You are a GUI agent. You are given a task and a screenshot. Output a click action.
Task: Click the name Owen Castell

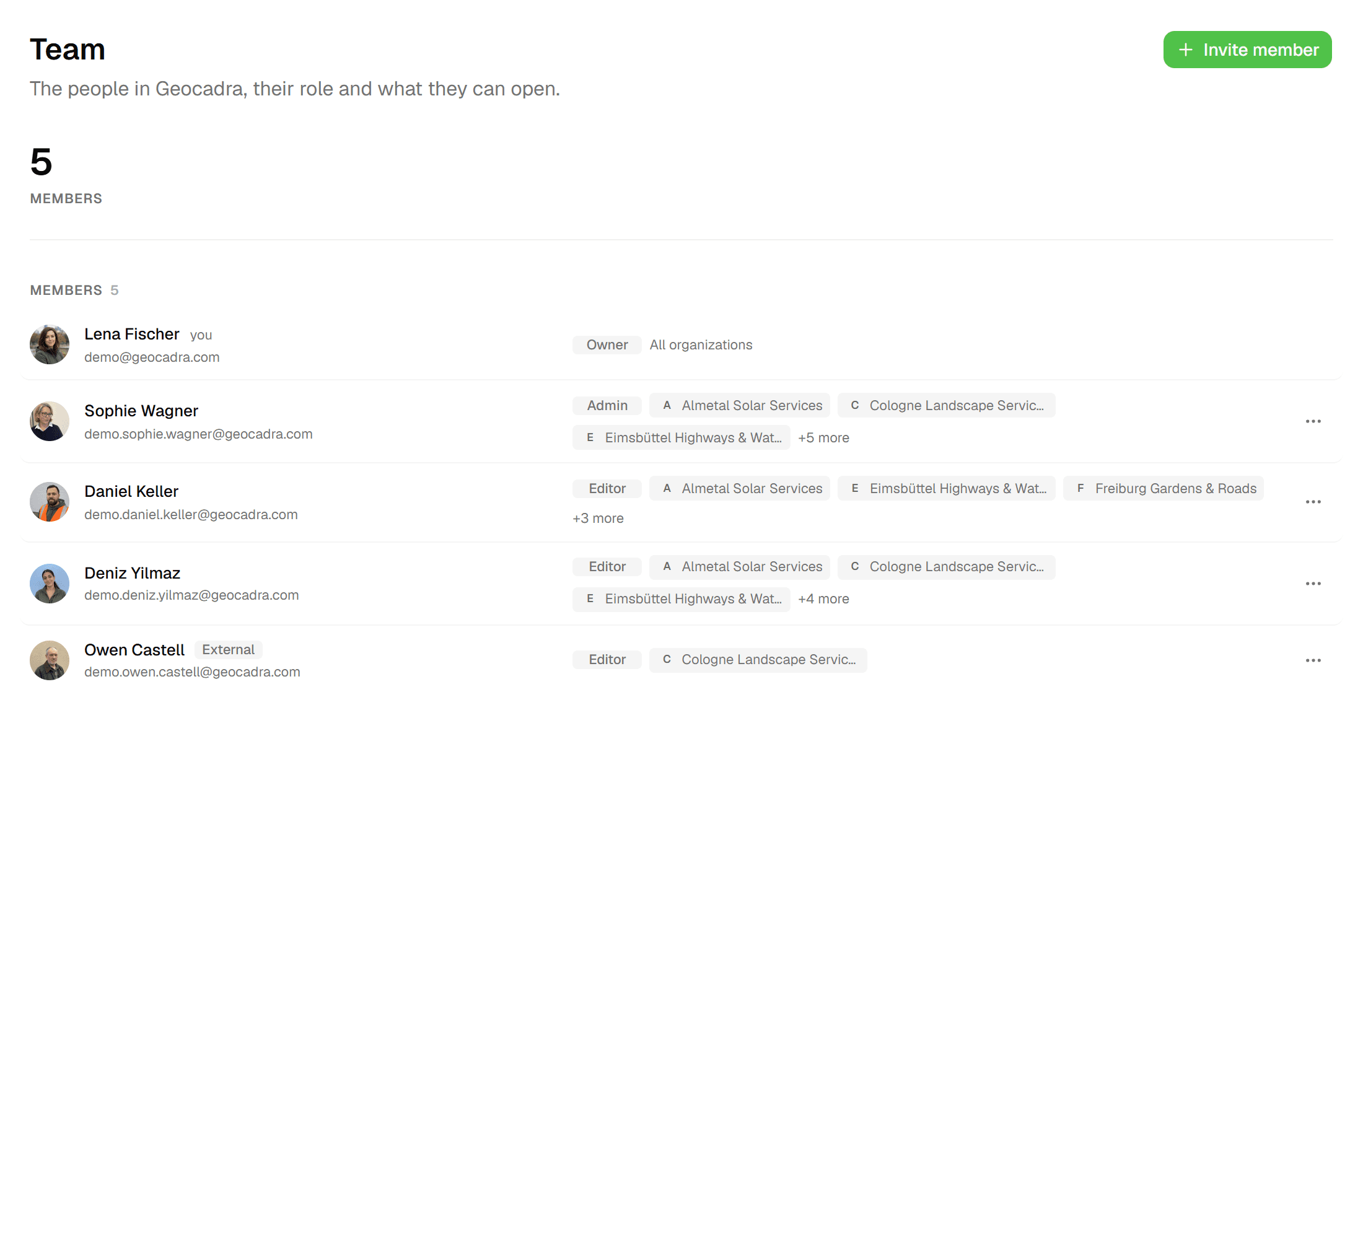[134, 650]
